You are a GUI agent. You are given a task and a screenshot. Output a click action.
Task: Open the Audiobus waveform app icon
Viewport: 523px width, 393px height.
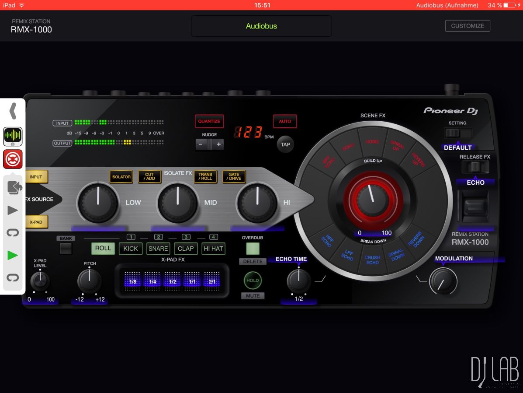point(13,136)
